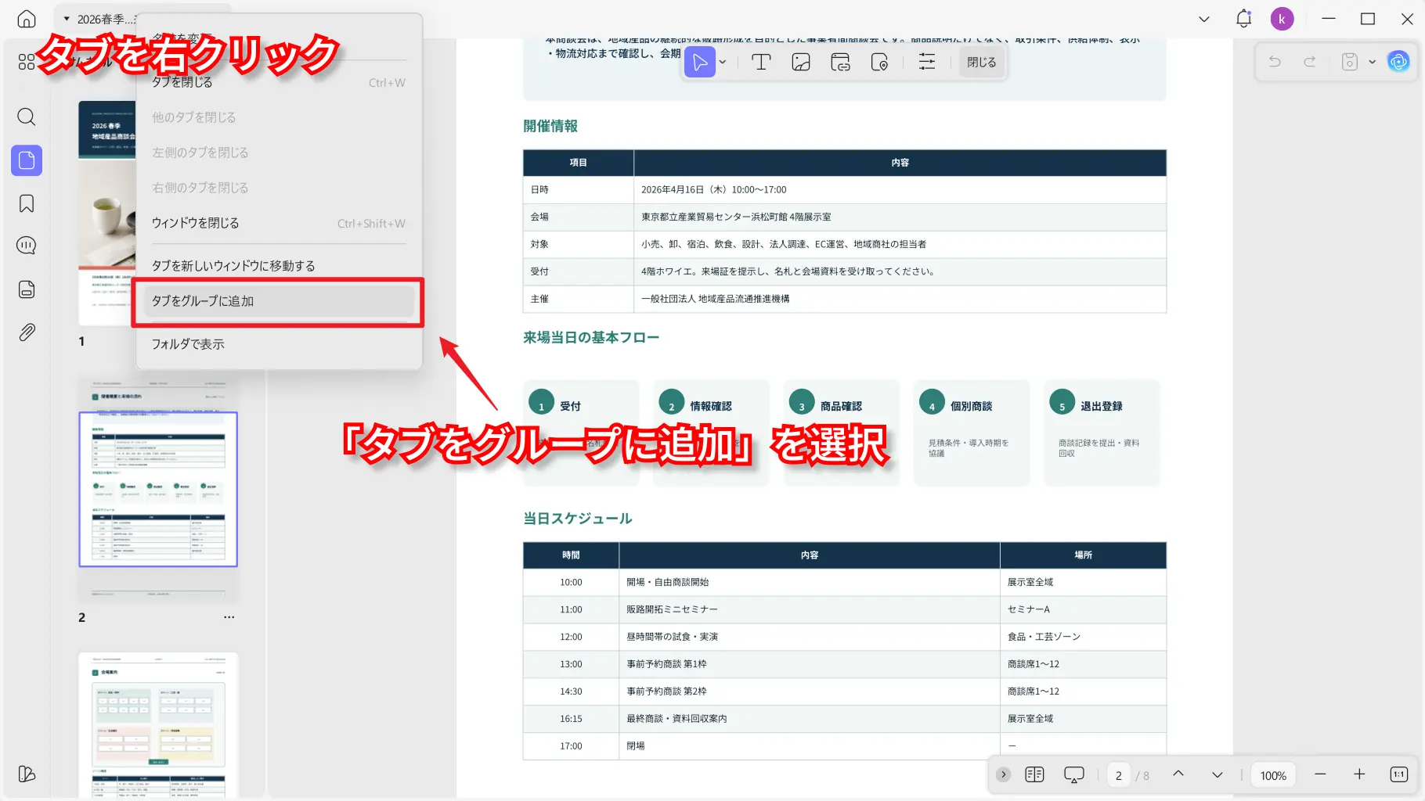This screenshot has width=1425, height=801.
Task: Open the page thumbnails panel icon
Action: coord(27,160)
